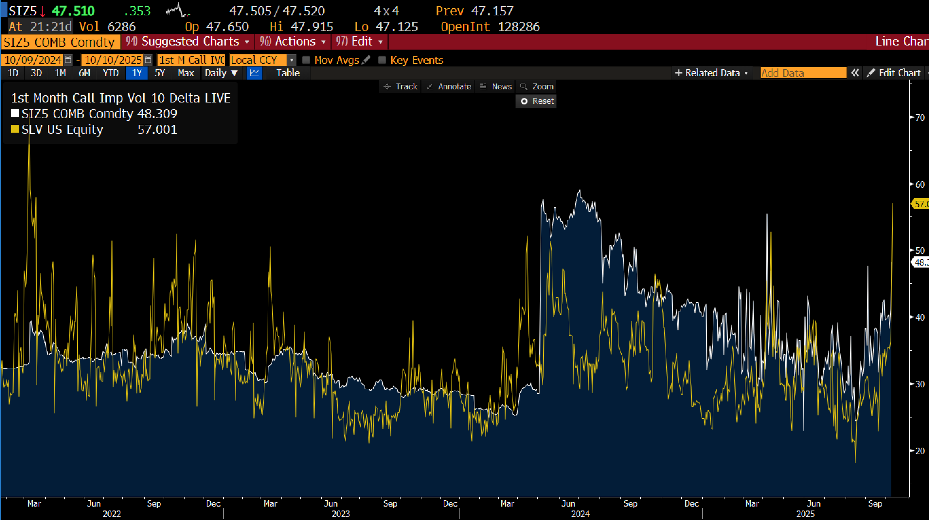Open the Daily periodicity dropdown
This screenshot has height=520, width=929.
(x=221, y=73)
